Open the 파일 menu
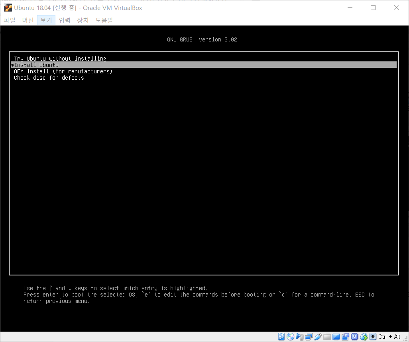 (x=10, y=20)
